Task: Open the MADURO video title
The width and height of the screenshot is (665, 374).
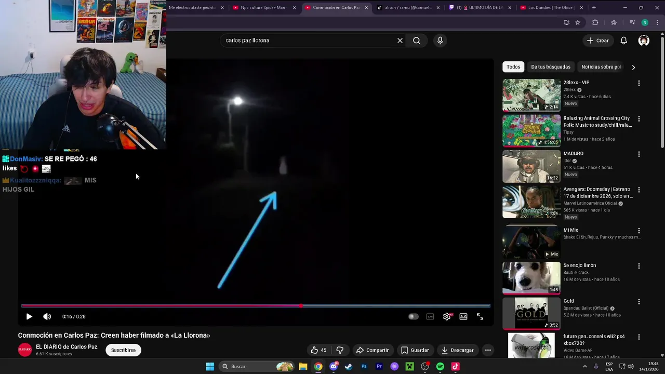Action: click(x=574, y=154)
